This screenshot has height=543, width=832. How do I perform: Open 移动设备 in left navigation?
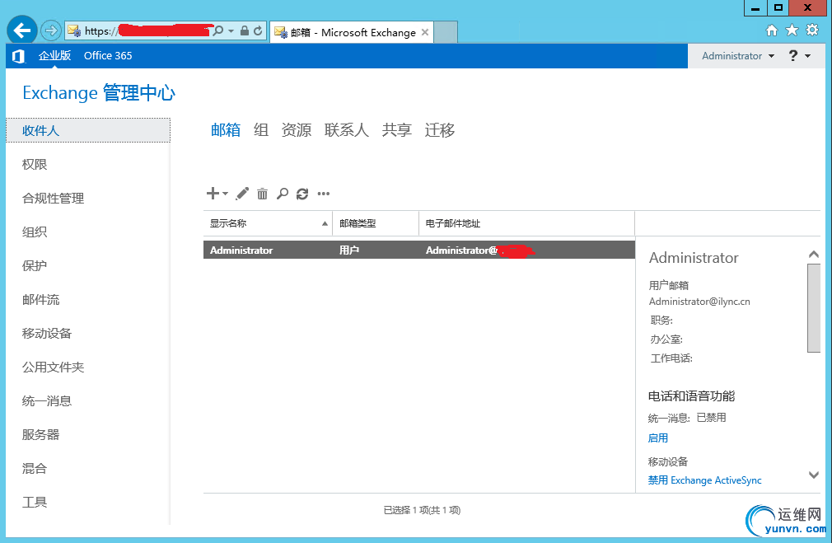click(47, 334)
